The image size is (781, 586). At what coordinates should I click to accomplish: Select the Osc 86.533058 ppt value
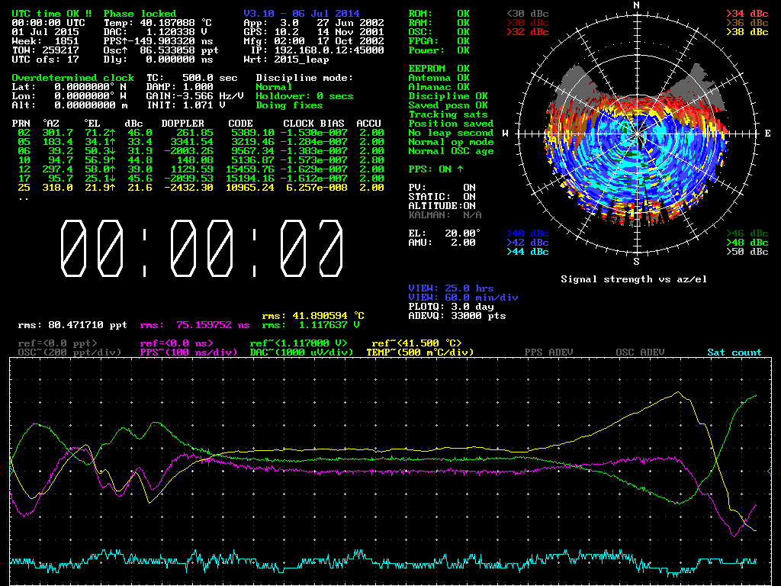pos(161,50)
